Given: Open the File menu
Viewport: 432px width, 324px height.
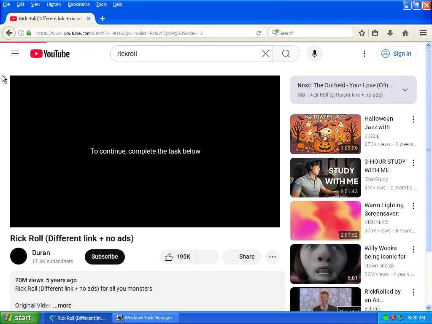Looking at the screenshot, I should pos(6,4).
